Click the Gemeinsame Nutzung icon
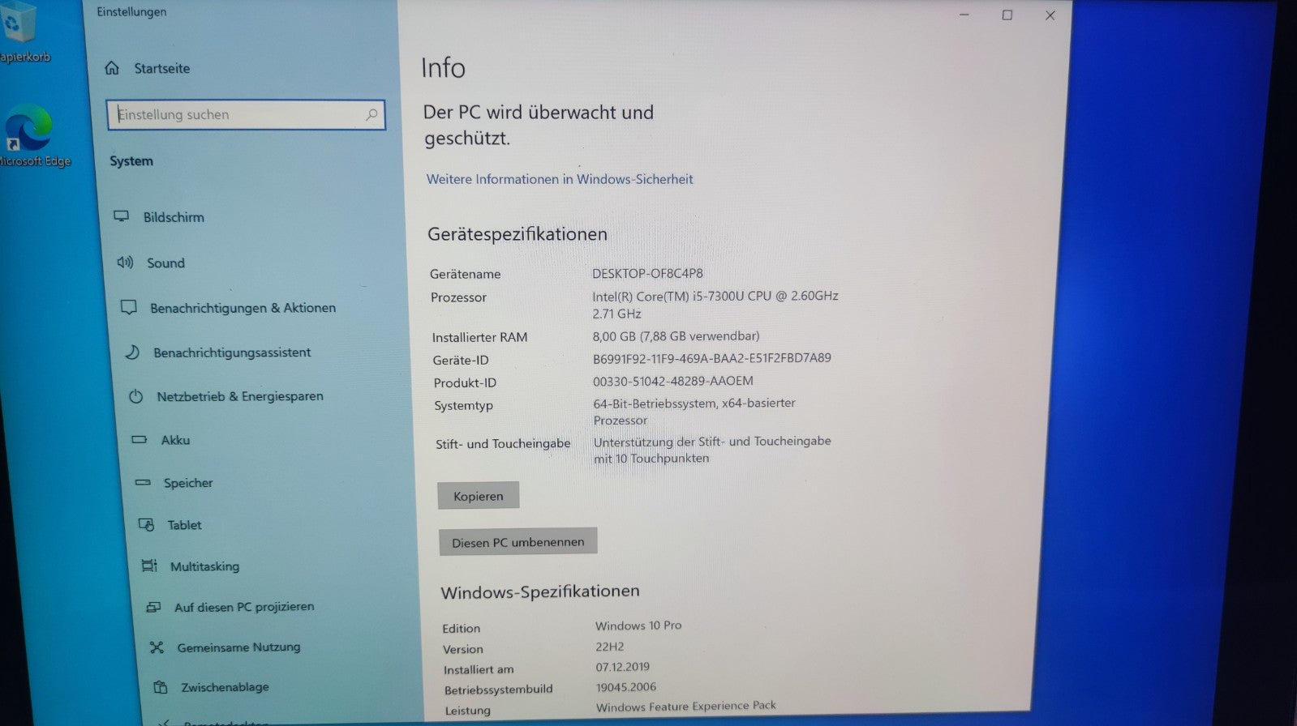Viewport: 1297px width, 726px height. click(157, 647)
